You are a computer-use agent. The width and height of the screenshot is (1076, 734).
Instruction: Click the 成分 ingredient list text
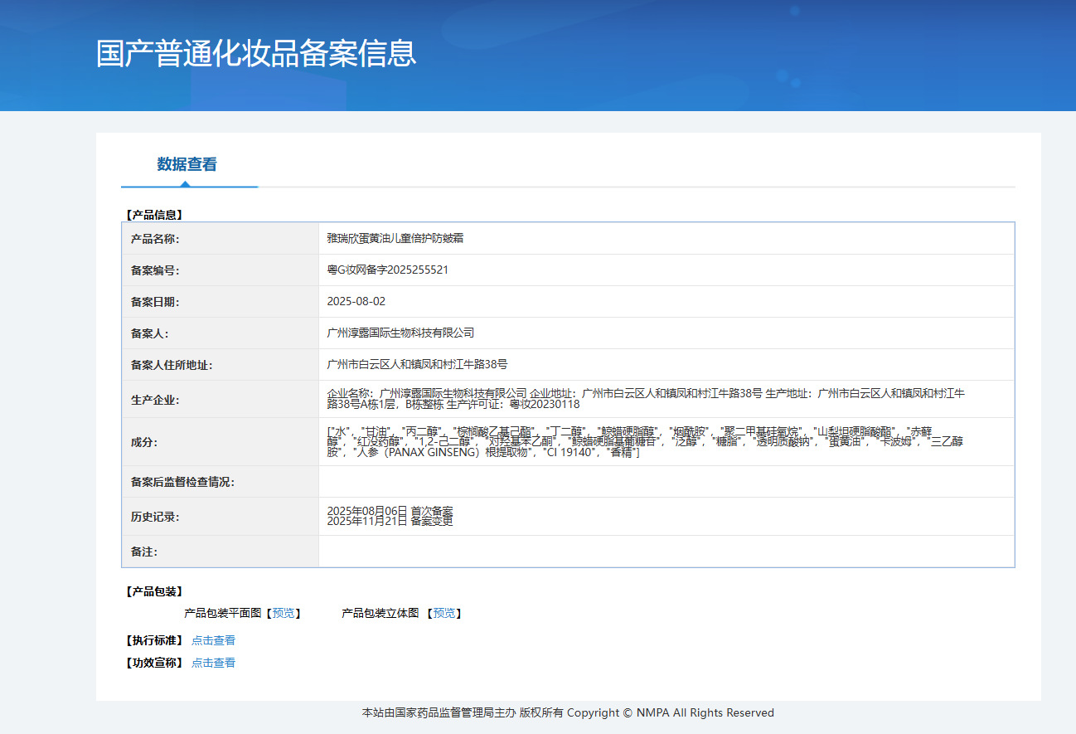pyautogui.click(x=645, y=441)
